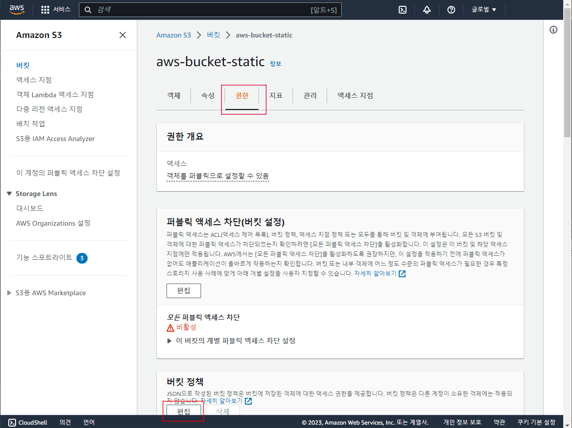Screen dimensions: 572x428
Task: Click the 정보 link beside bucket name
Action: pyautogui.click(x=276, y=63)
